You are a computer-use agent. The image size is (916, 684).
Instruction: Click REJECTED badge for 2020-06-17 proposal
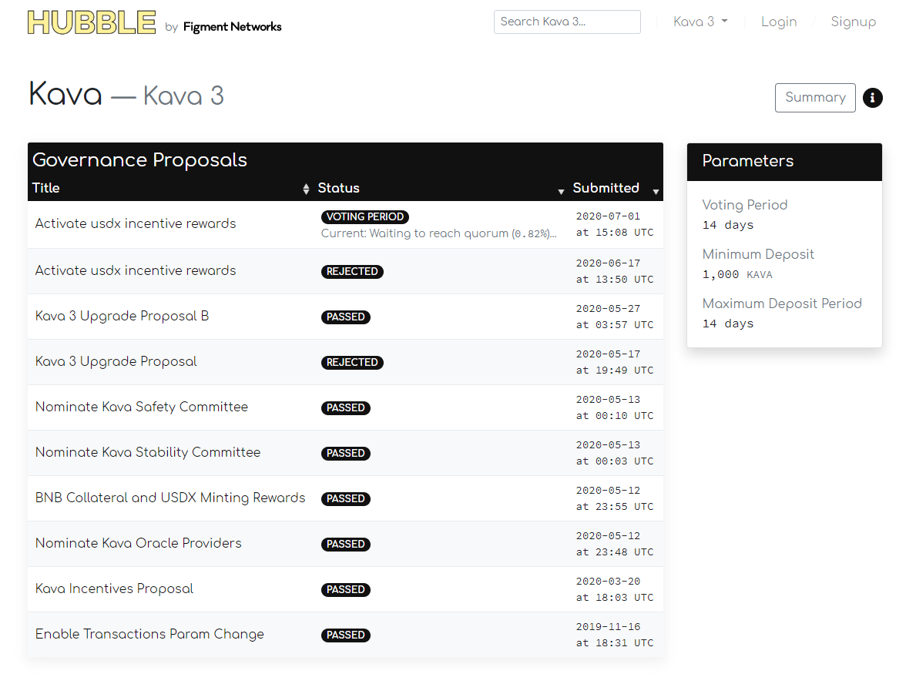pyautogui.click(x=351, y=272)
